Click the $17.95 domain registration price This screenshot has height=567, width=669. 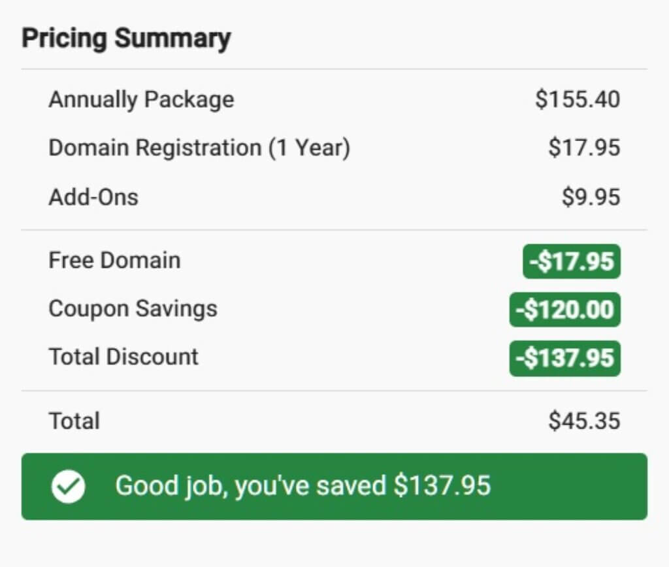point(584,148)
